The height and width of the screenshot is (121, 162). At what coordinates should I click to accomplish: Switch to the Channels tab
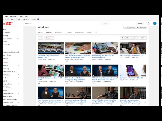pyautogui.click(x=68, y=32)
